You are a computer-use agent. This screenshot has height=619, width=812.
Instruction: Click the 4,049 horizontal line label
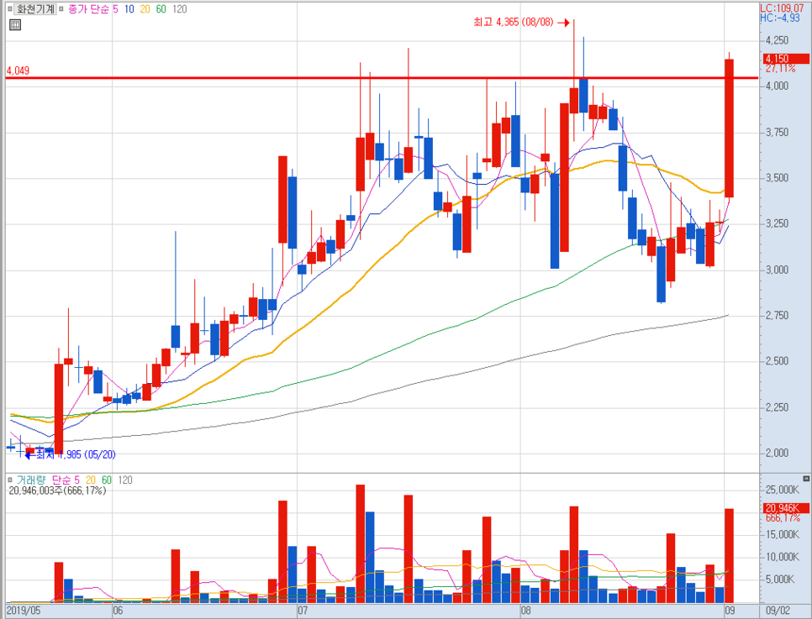[18, 71]
